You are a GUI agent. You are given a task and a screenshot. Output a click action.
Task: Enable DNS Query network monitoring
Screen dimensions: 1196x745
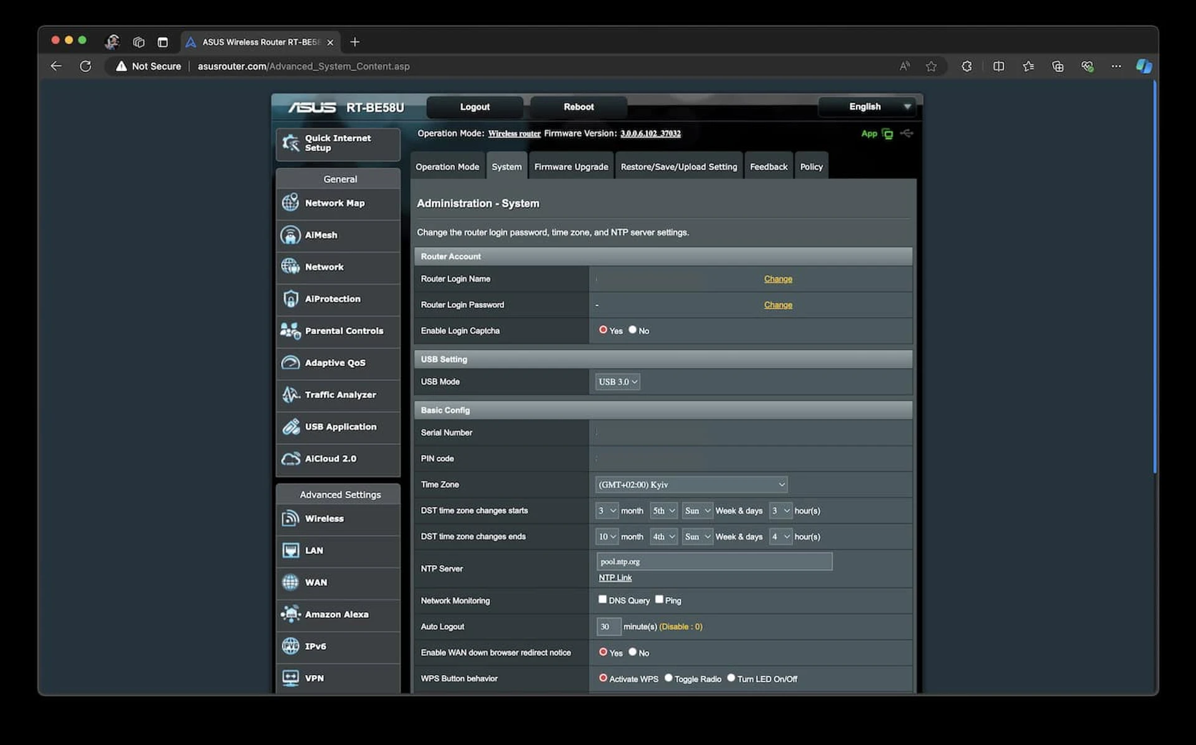coord(602,599)
